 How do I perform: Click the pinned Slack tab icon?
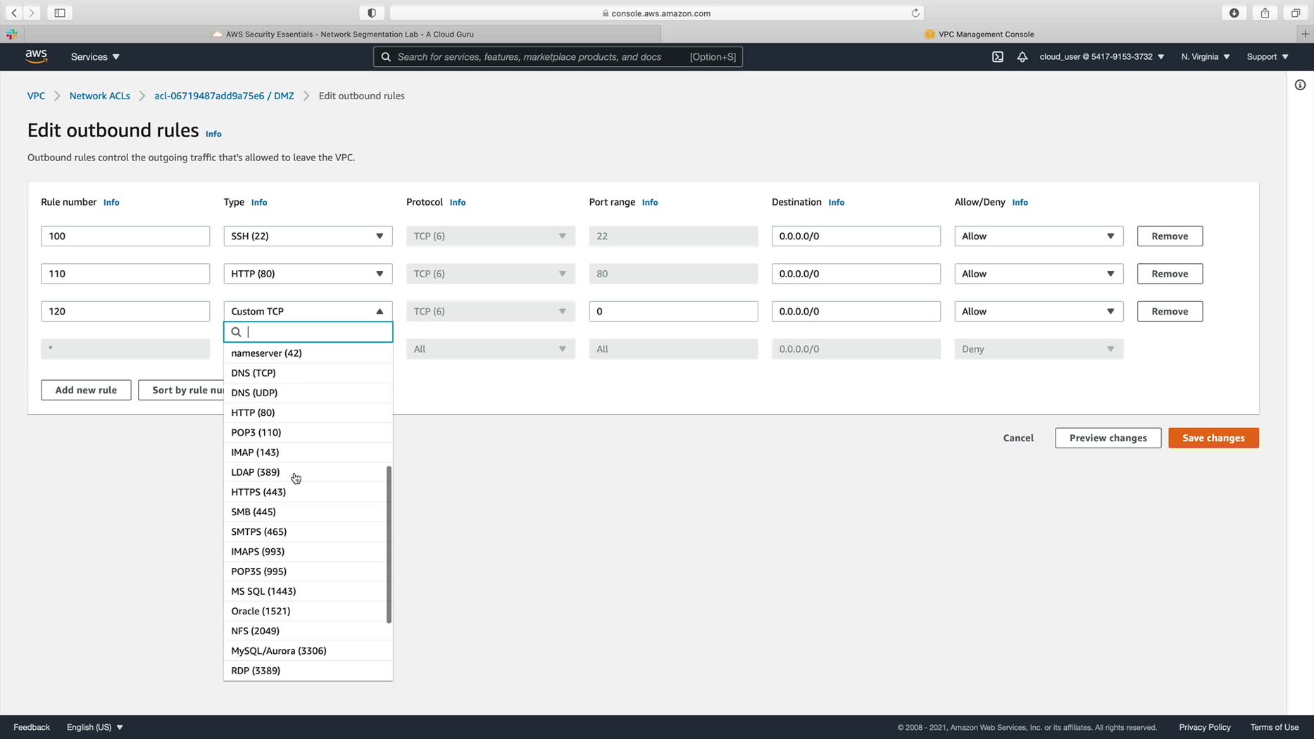click(x=12, y=34)
